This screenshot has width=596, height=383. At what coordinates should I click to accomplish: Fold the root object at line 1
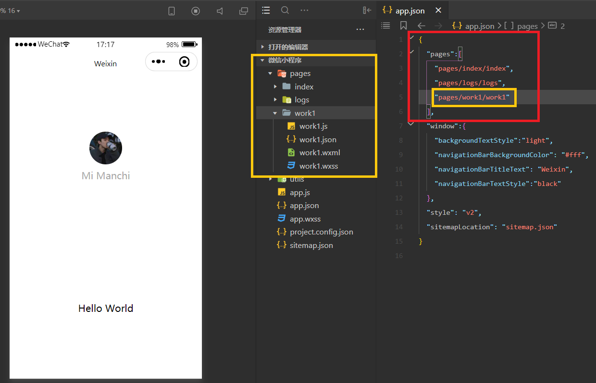411,37
